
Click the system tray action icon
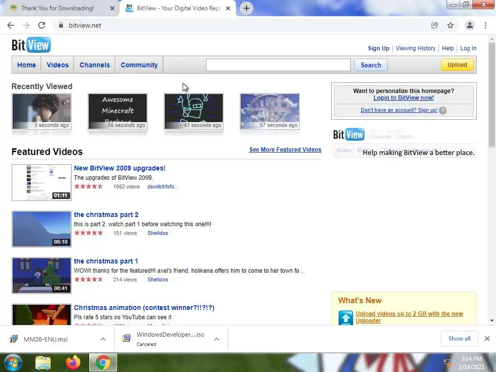447,362
